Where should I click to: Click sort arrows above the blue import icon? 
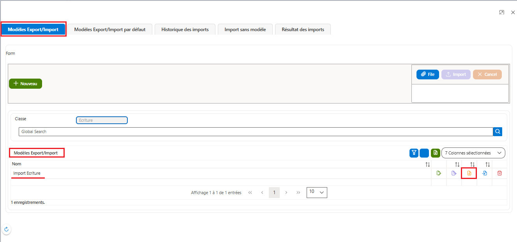pos(487,165)
